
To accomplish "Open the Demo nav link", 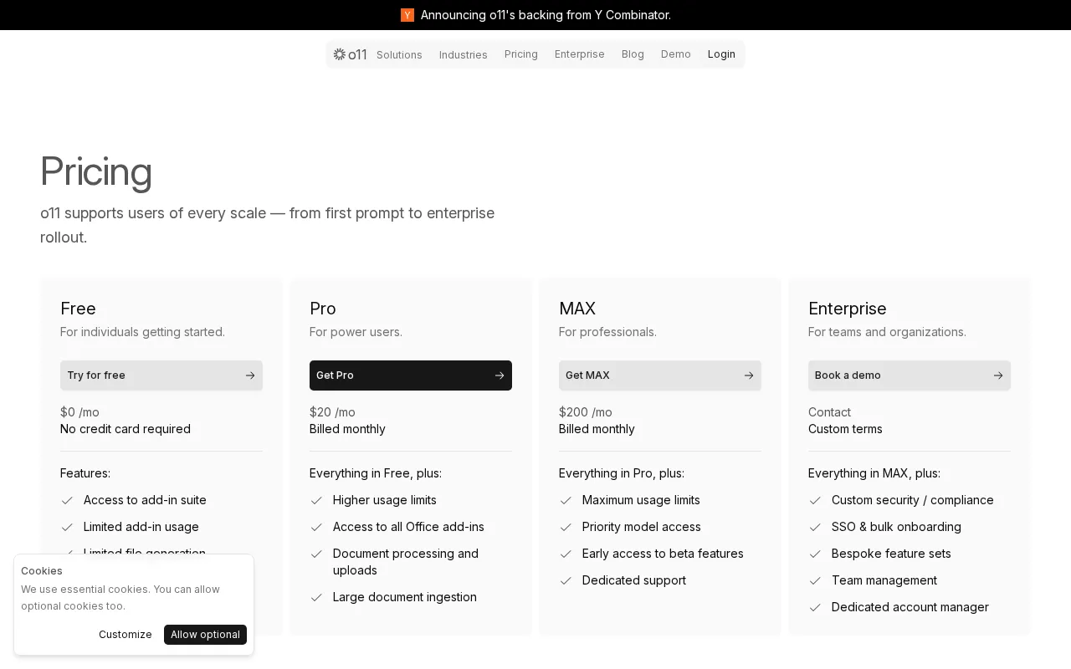I will 676,54.
